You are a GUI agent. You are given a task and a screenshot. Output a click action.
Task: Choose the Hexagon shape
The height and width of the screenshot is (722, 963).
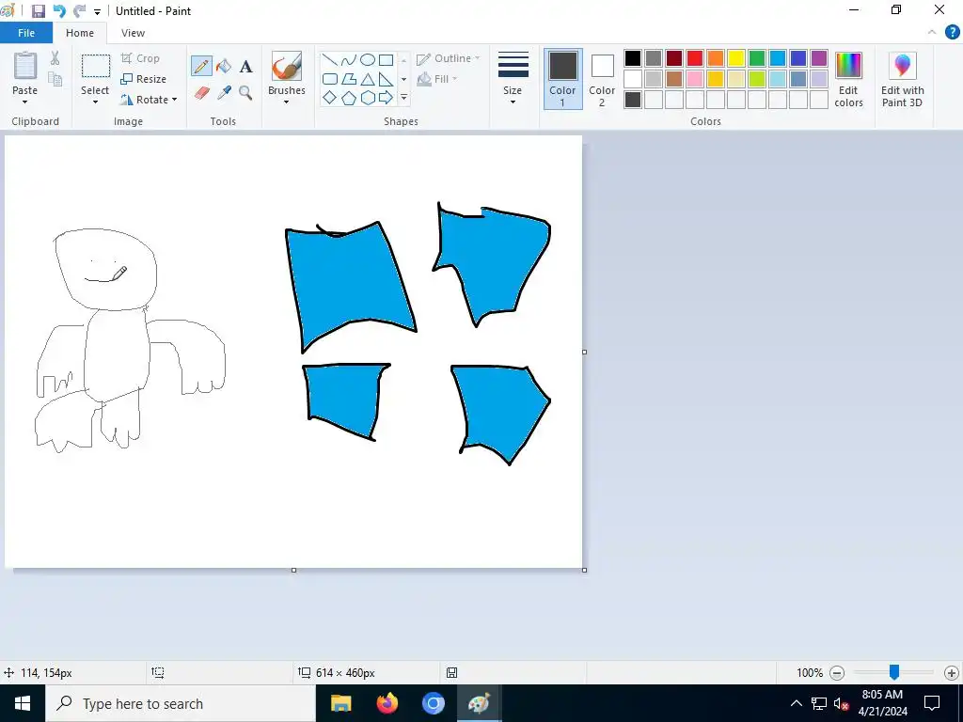(x=368, y=98)
